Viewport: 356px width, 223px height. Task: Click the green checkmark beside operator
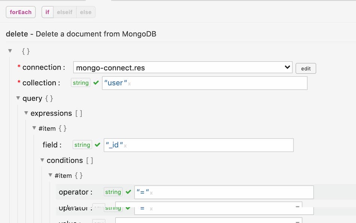click(129, 192)
